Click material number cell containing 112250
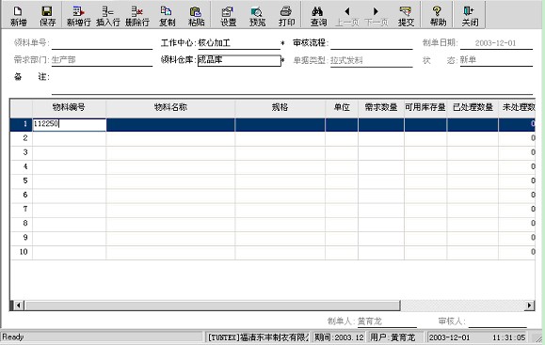 (x=69, y=124)
